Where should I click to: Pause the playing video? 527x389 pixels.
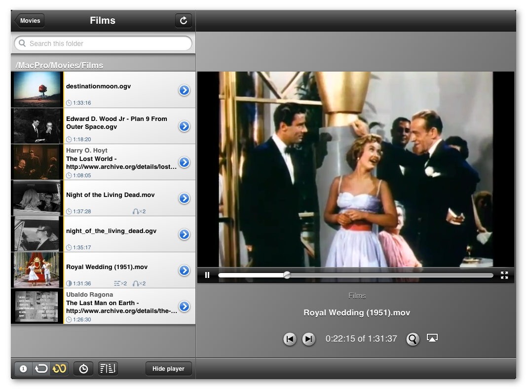207,275
